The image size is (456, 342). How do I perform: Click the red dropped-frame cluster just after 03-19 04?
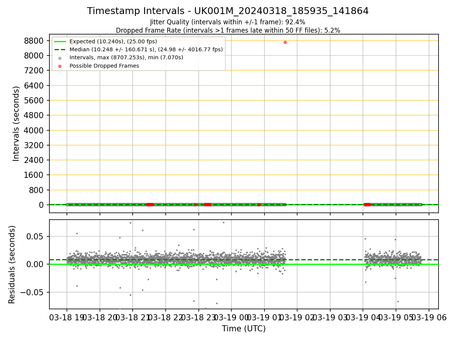(367, 204)
